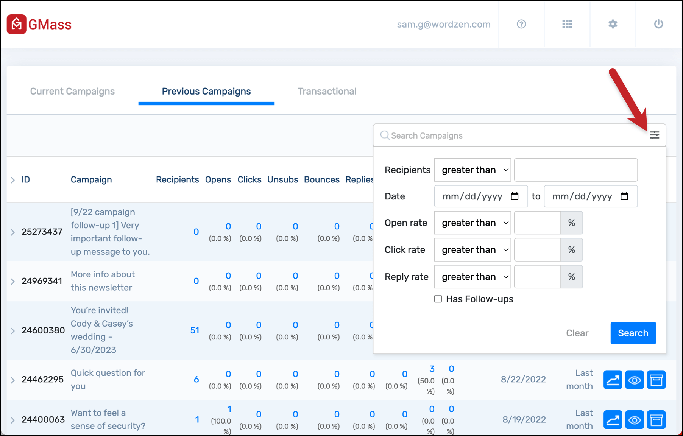The image size is (683, 436).
Task: View campaign 24400063 with eye icon
Action: 635,420
